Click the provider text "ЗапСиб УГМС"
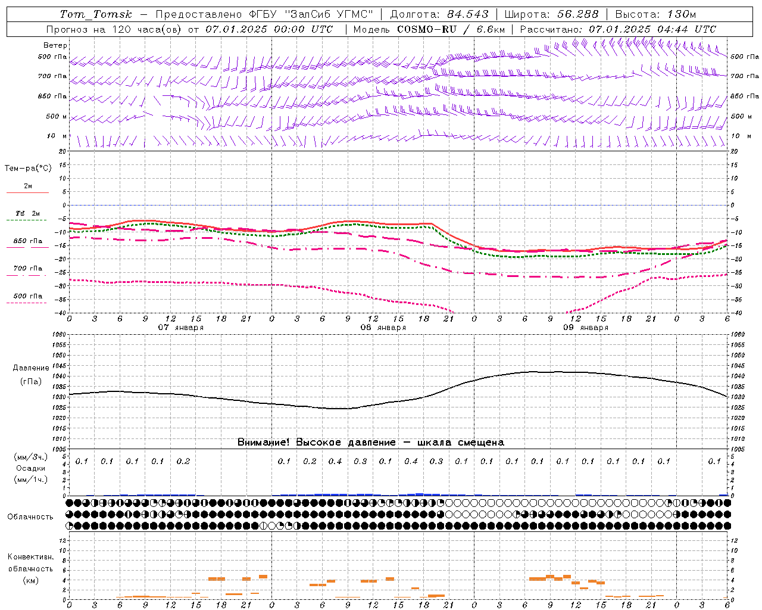 [329, 14]
